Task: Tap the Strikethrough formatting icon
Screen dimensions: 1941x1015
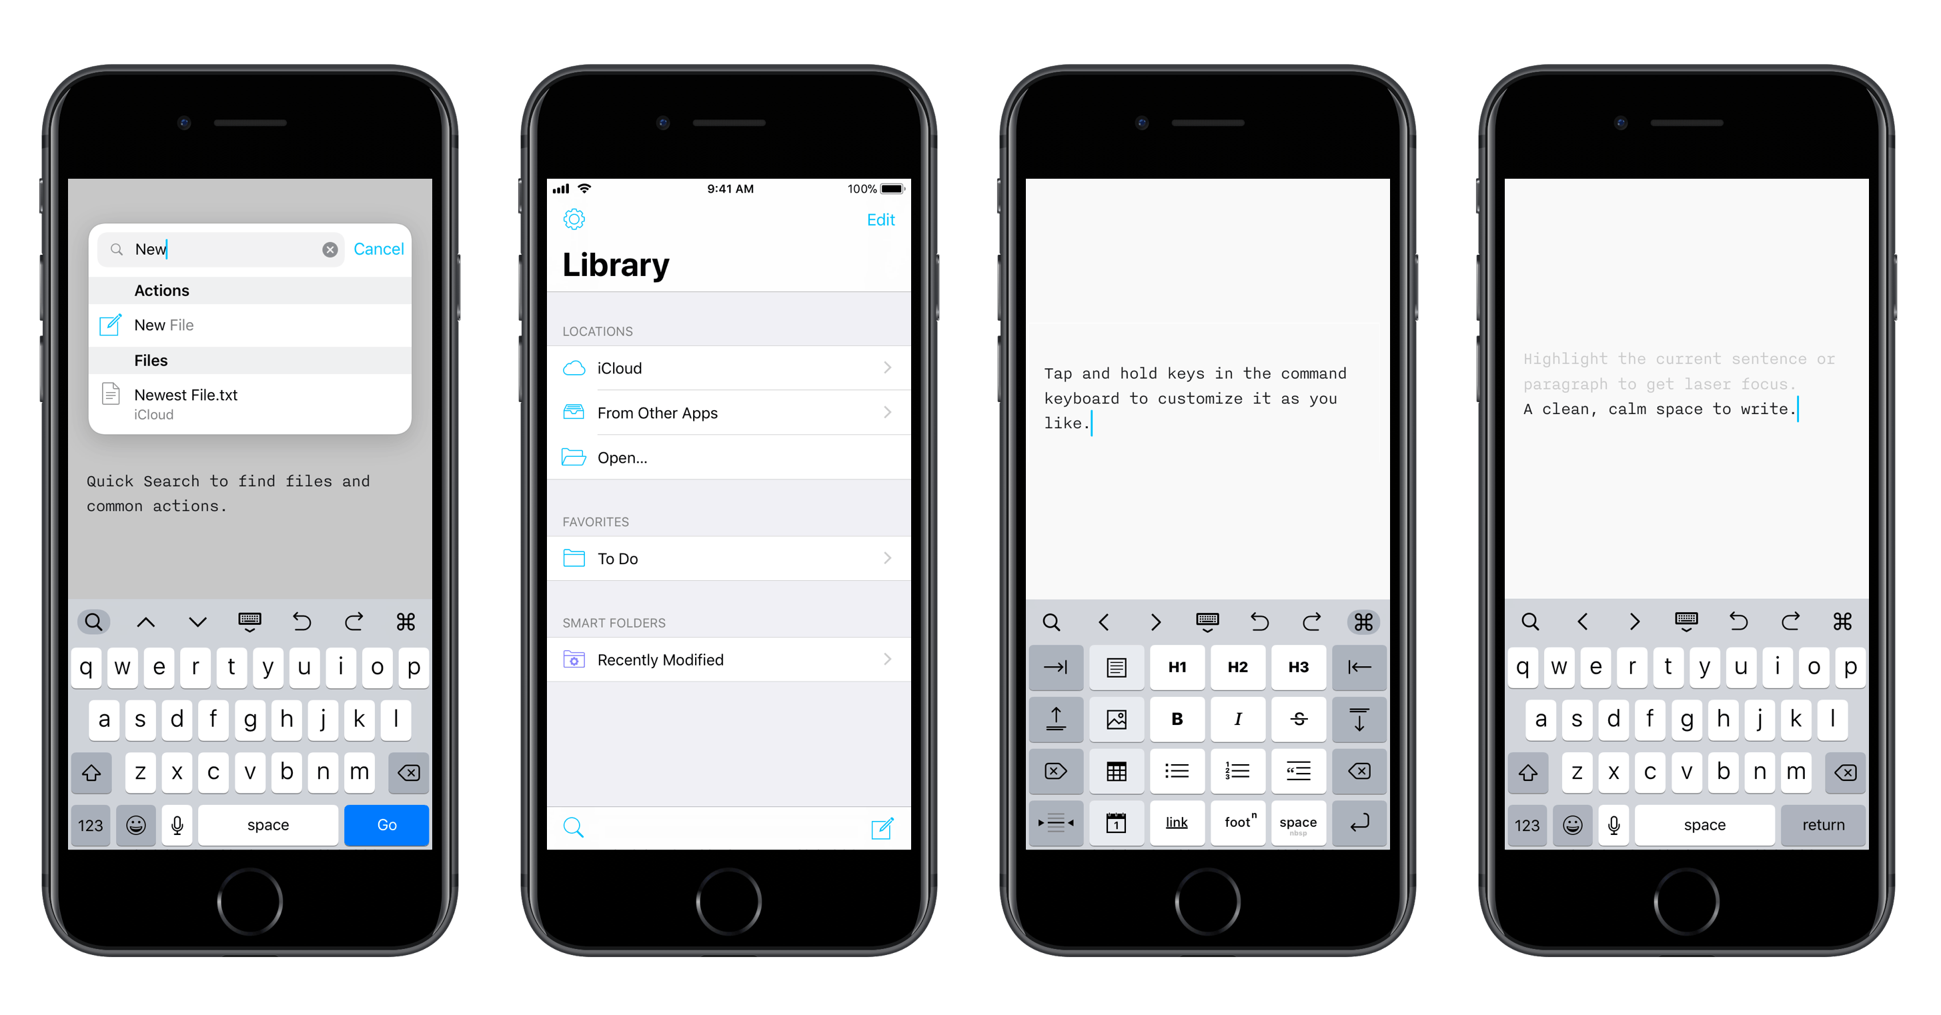Action: point(1297,719)
